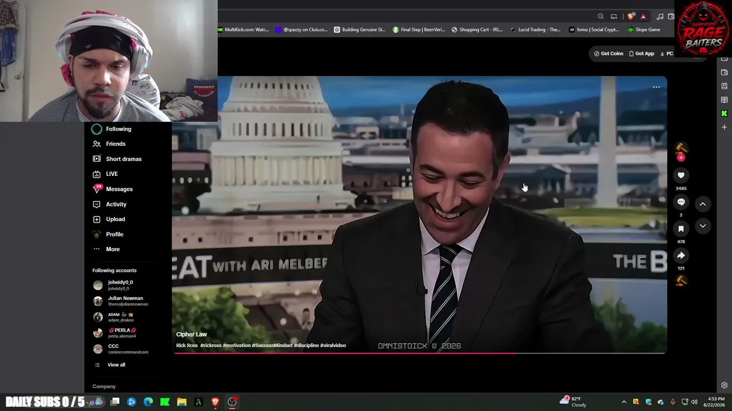View all following accounts

109,365
